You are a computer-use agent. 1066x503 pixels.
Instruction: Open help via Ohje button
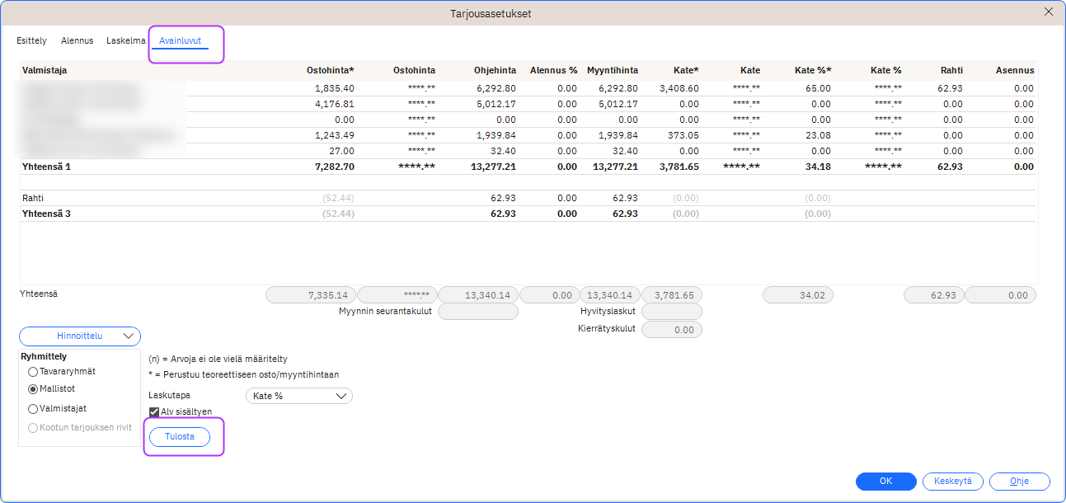(x=1019, y=482)
